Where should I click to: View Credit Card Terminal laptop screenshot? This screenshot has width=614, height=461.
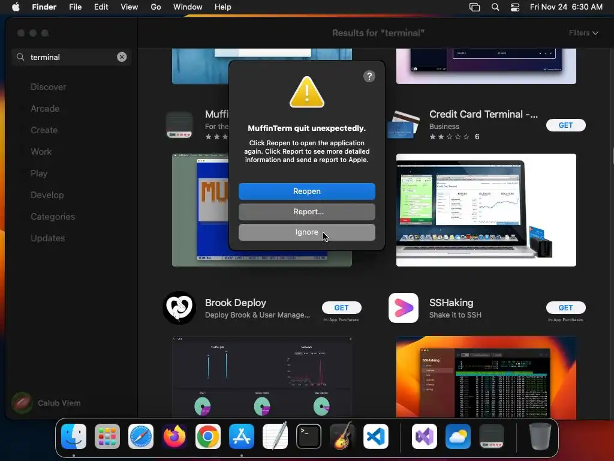point(486,210)
